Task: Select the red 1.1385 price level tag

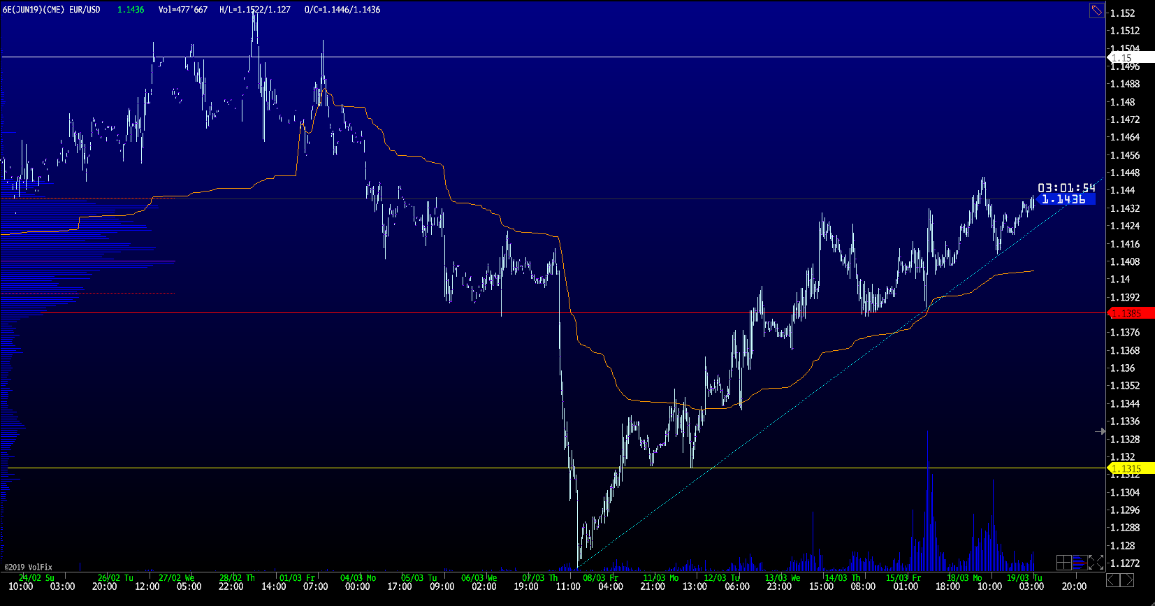Action: pyautogui.click(x=1131, y=313)
